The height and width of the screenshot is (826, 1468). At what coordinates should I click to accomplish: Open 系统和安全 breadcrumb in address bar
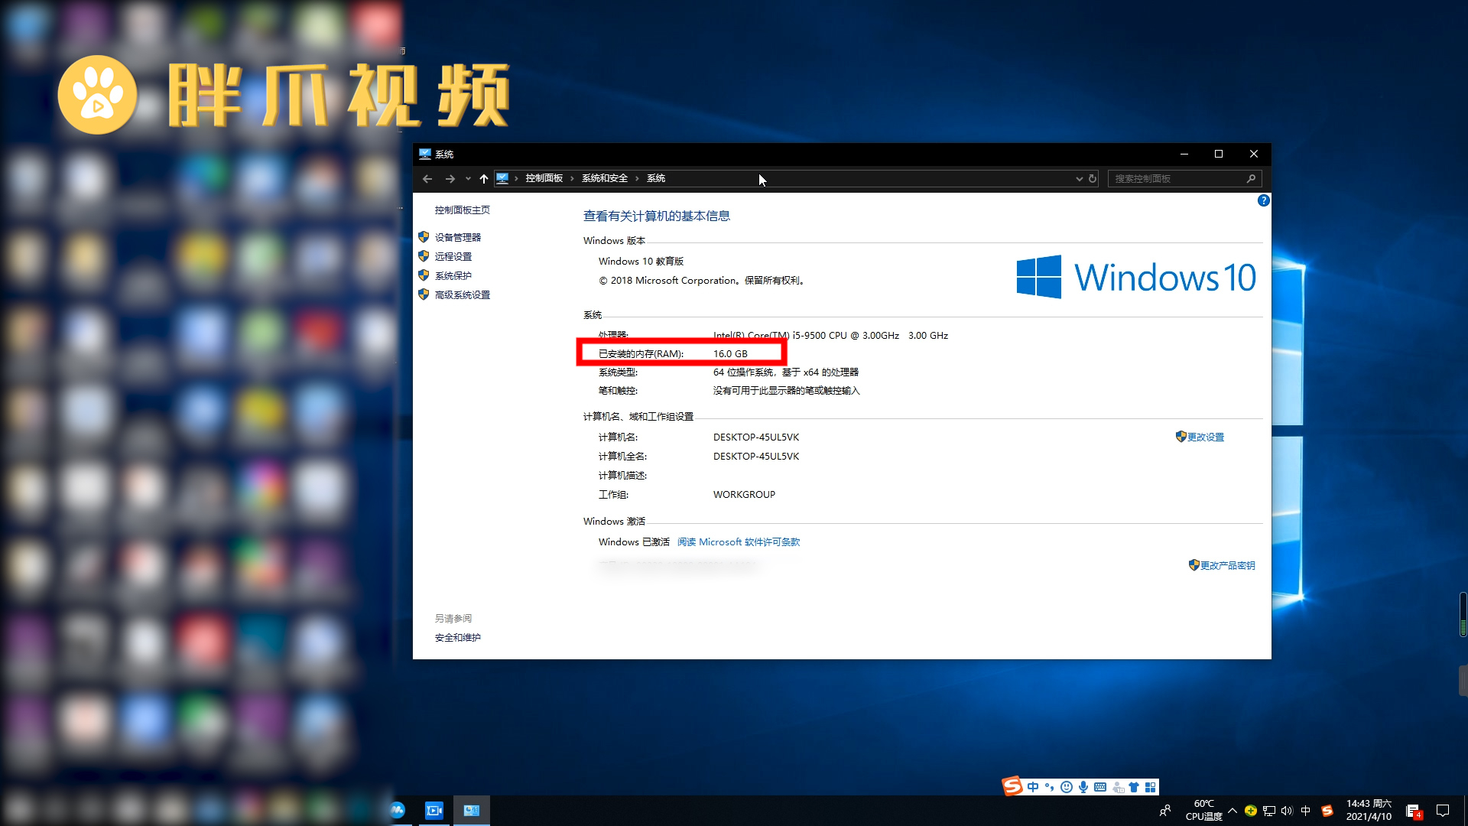(604, 178)
